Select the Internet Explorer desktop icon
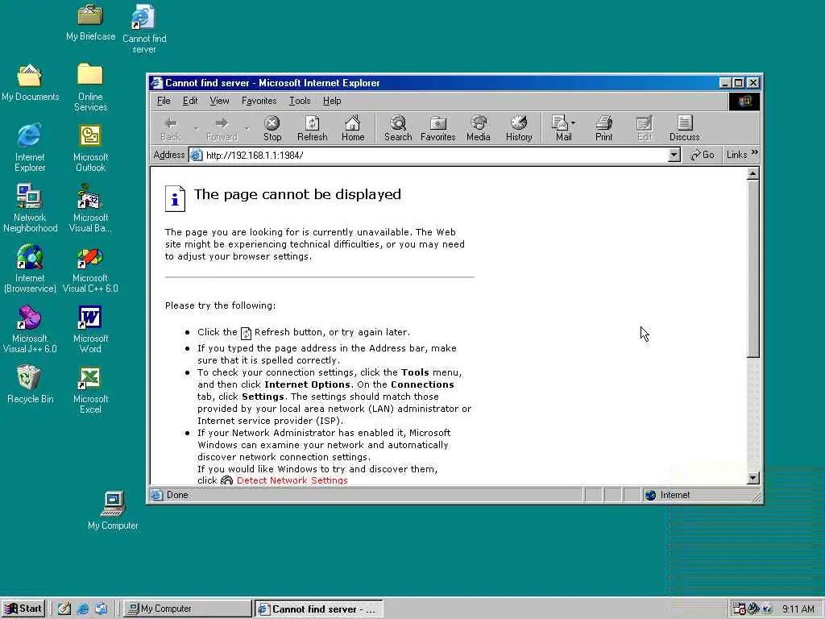 pos(30,148)
